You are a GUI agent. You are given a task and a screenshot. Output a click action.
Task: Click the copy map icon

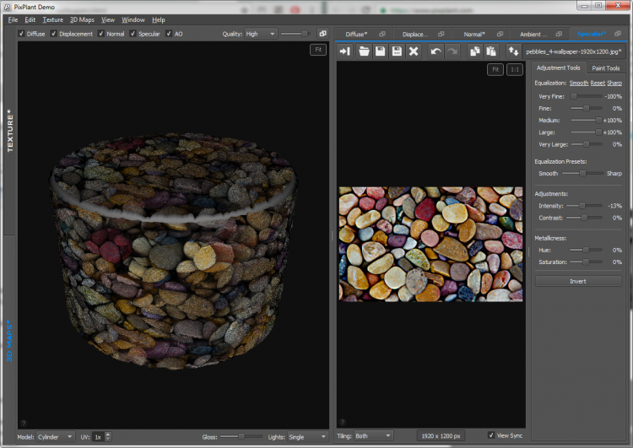tap(474, 51)
